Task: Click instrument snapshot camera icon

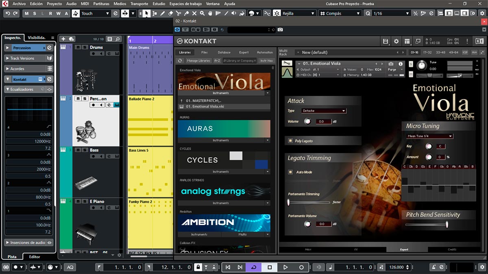Action: (x=391, y=64)
